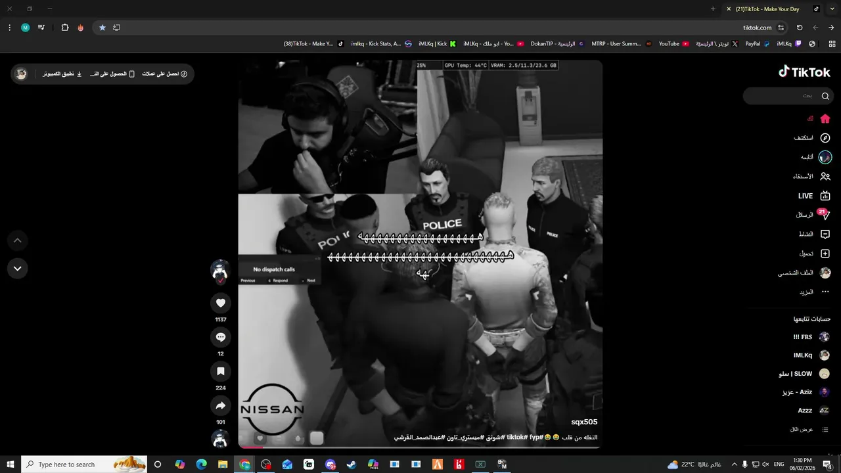This screenshot has height=473, width=841.
Task: Click the TikTok logo
Action: pyautogui.click(x=804, y=72)
